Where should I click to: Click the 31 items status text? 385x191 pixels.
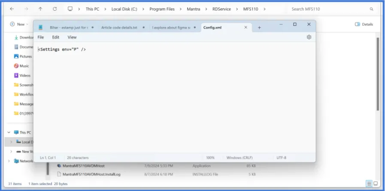[x=15, y=184]
